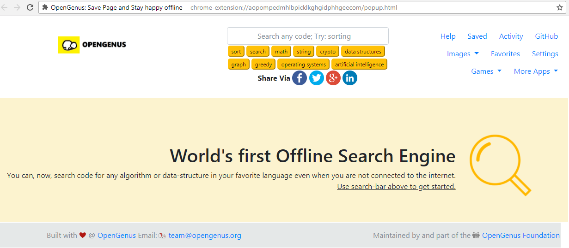The width and height of the screenshot is (569, 248).
Task: Focus the 'Search any code' field
Action: (308, 36)
